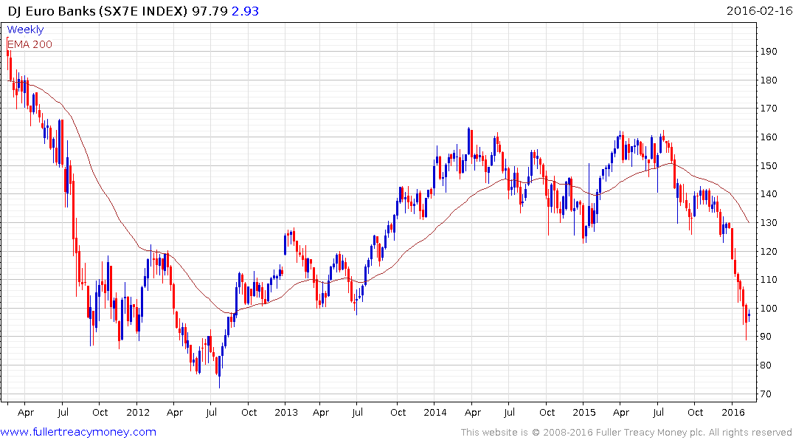Click the last price value 97.79
Screen dimensions: 793x443
[x=209, y=10]
